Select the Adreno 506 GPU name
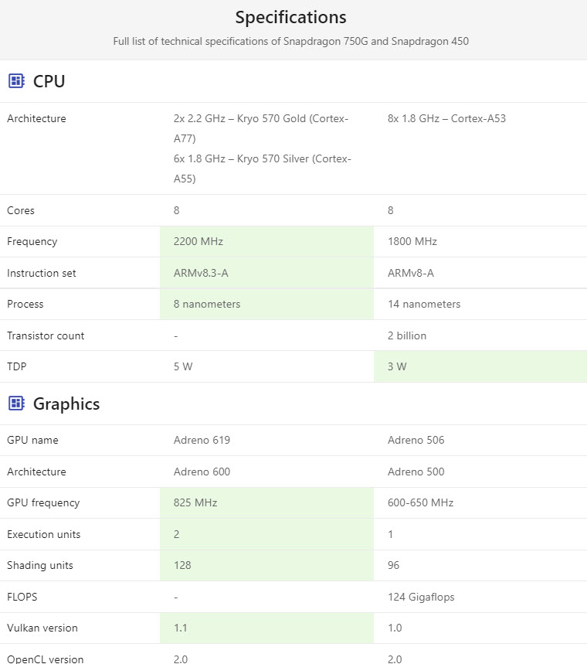Viewport: 587px width, 664px height. click(416, 440)
